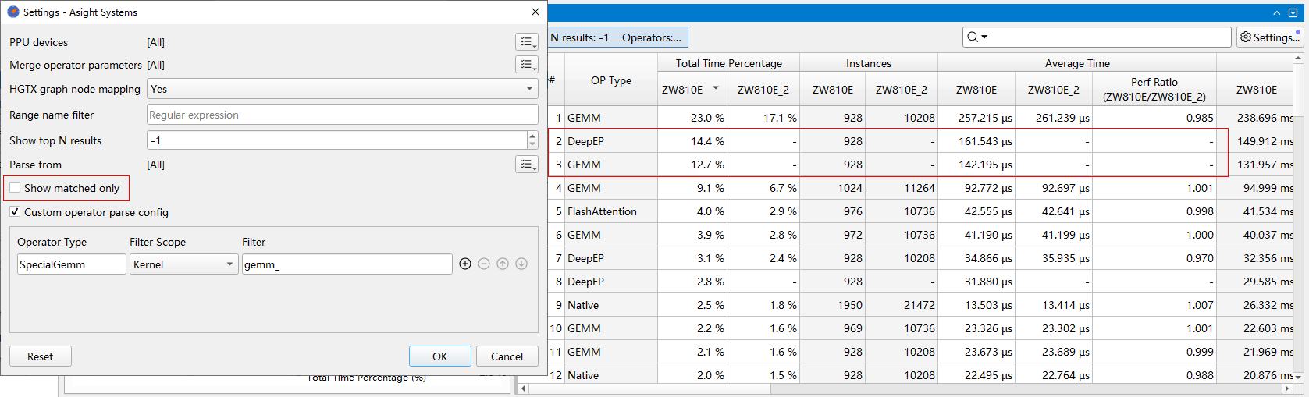Click Cancel to dismiss settings
Screen dimensions: 1309x397
point(507,356)
